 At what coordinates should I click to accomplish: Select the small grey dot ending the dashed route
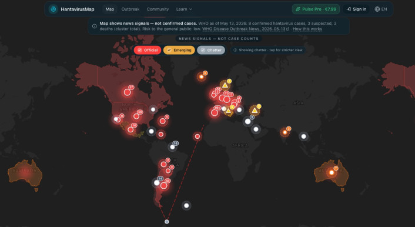pos(166,222)
